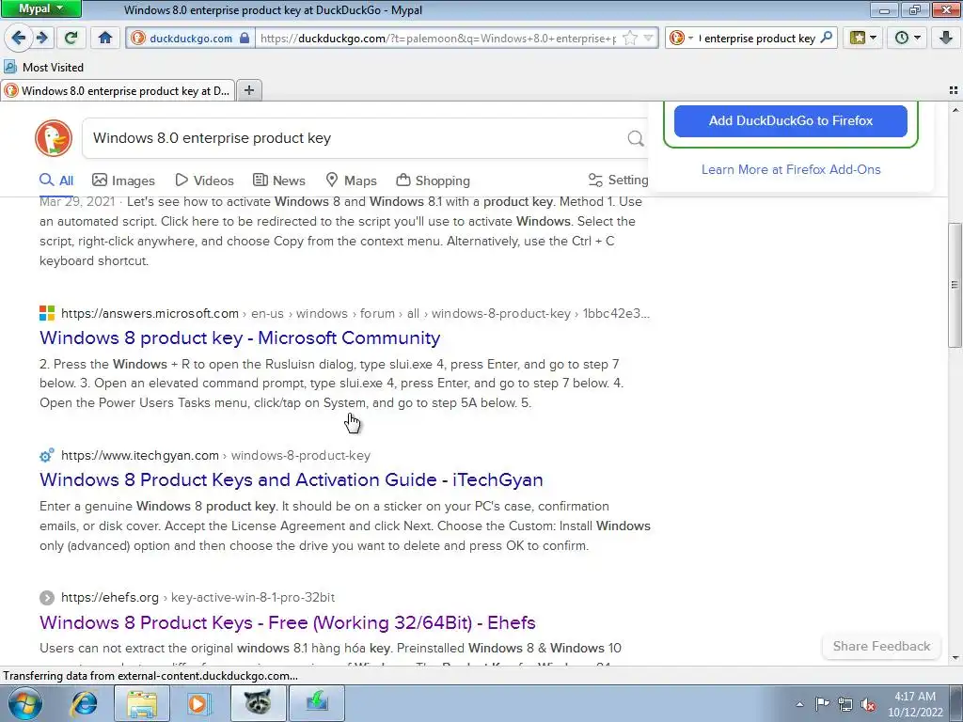The height and width of the screenshot is (722, 963).
Task: Click the DuckDuckGo duck logo
Action: pyautogui.click(x=54, y=137)
